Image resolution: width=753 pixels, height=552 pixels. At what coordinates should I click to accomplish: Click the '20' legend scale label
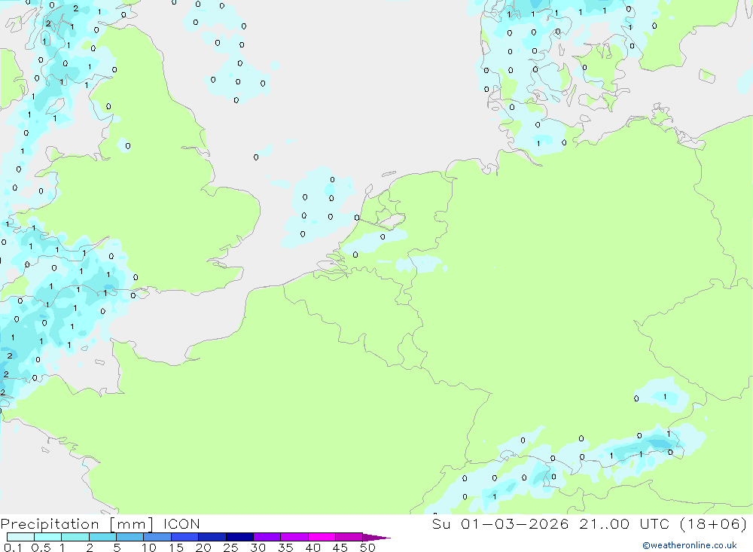203,547
